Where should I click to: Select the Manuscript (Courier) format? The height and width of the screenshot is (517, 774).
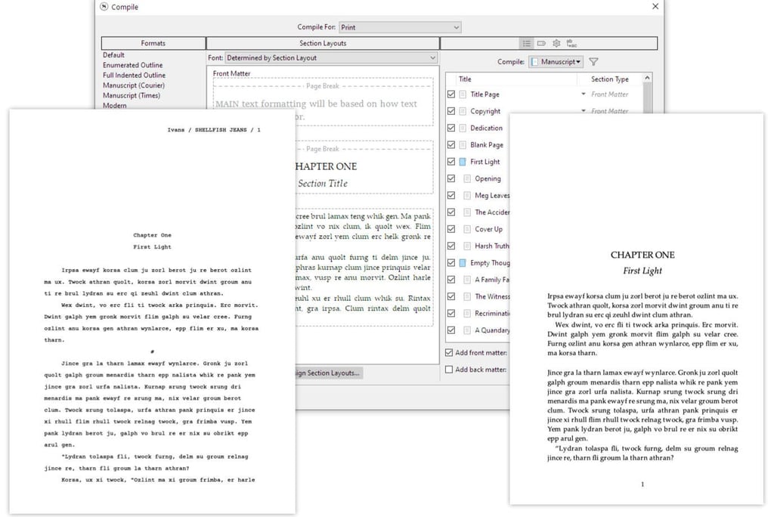(133, 85)
